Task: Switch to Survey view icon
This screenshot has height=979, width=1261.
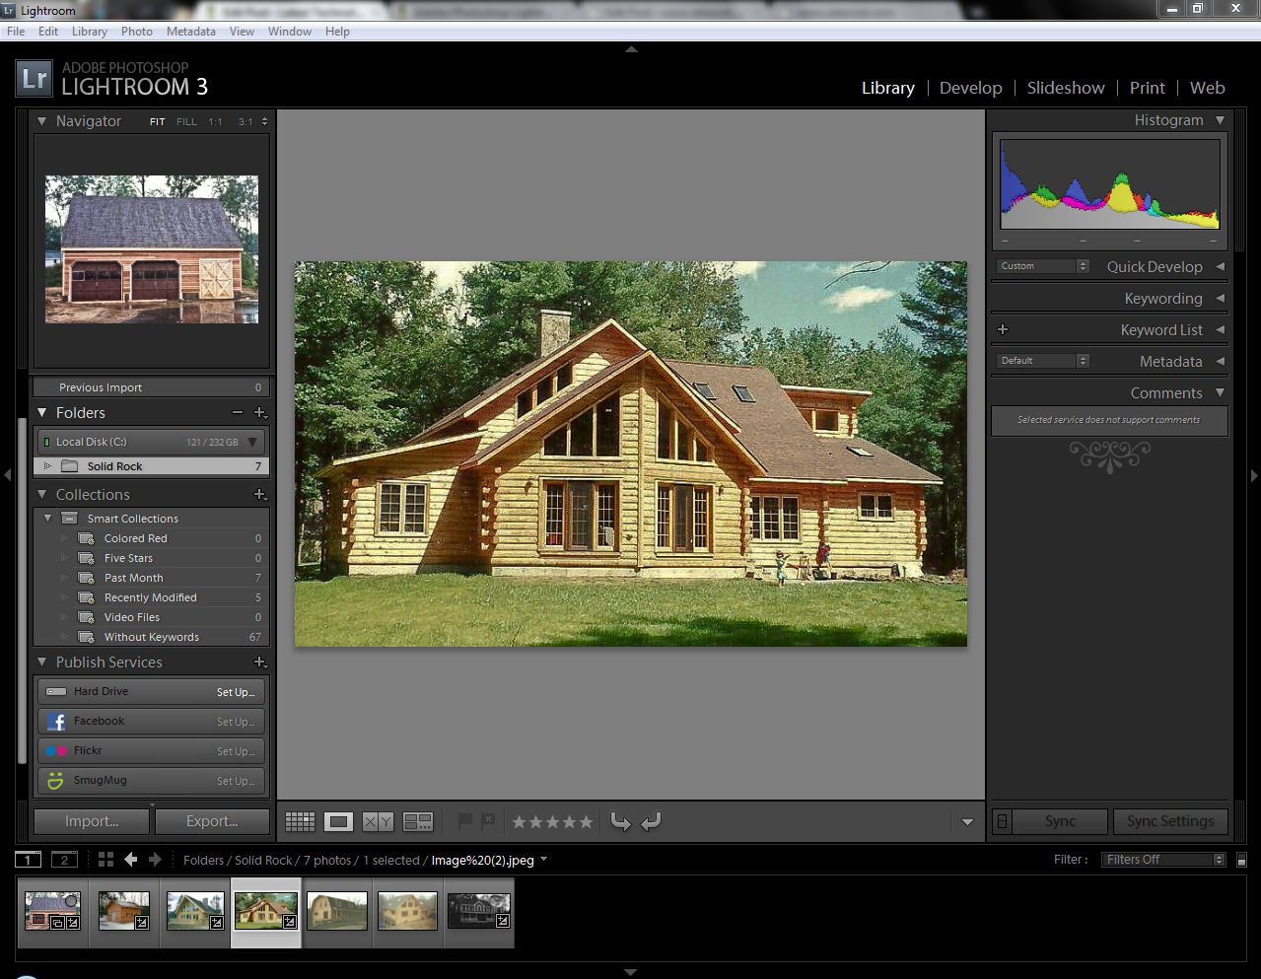Action: pos(418,821)
